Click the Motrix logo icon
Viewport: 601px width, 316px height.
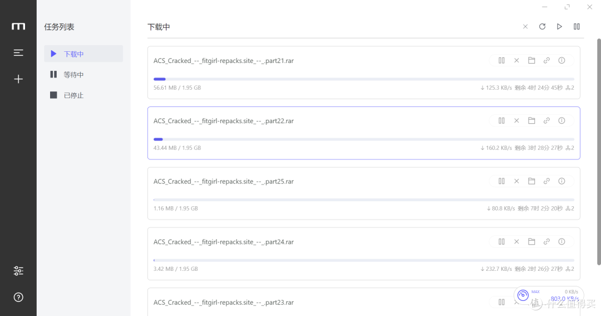pyautogui.click(x=18, y=27)
